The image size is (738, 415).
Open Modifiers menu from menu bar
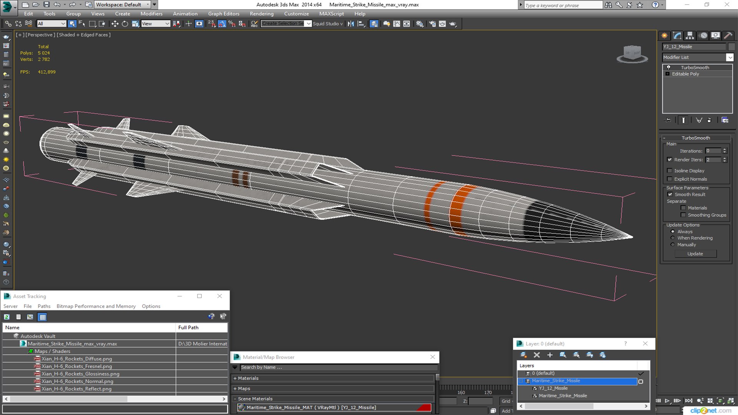pos(151,14)
